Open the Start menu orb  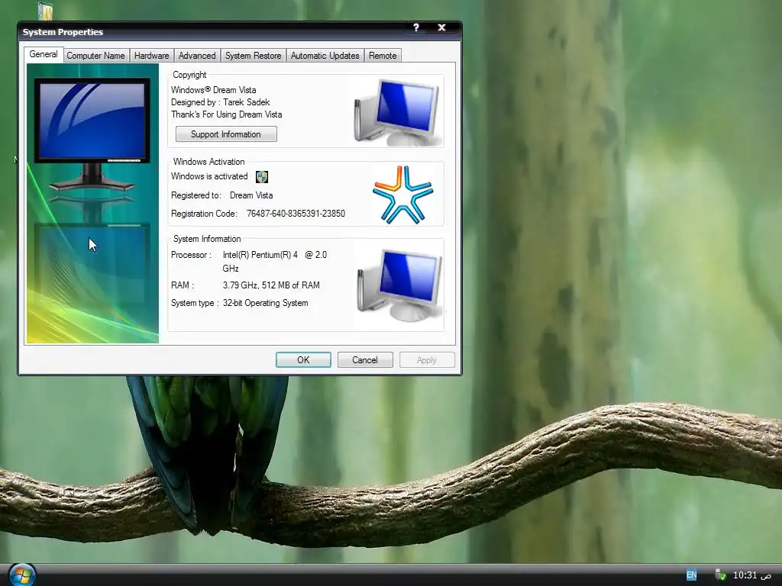pyautogui.click(x=22, y=575)
